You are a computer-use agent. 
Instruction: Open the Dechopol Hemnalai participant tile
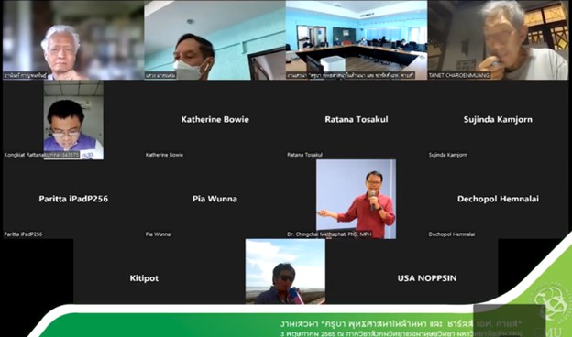(x=498, y=199)
